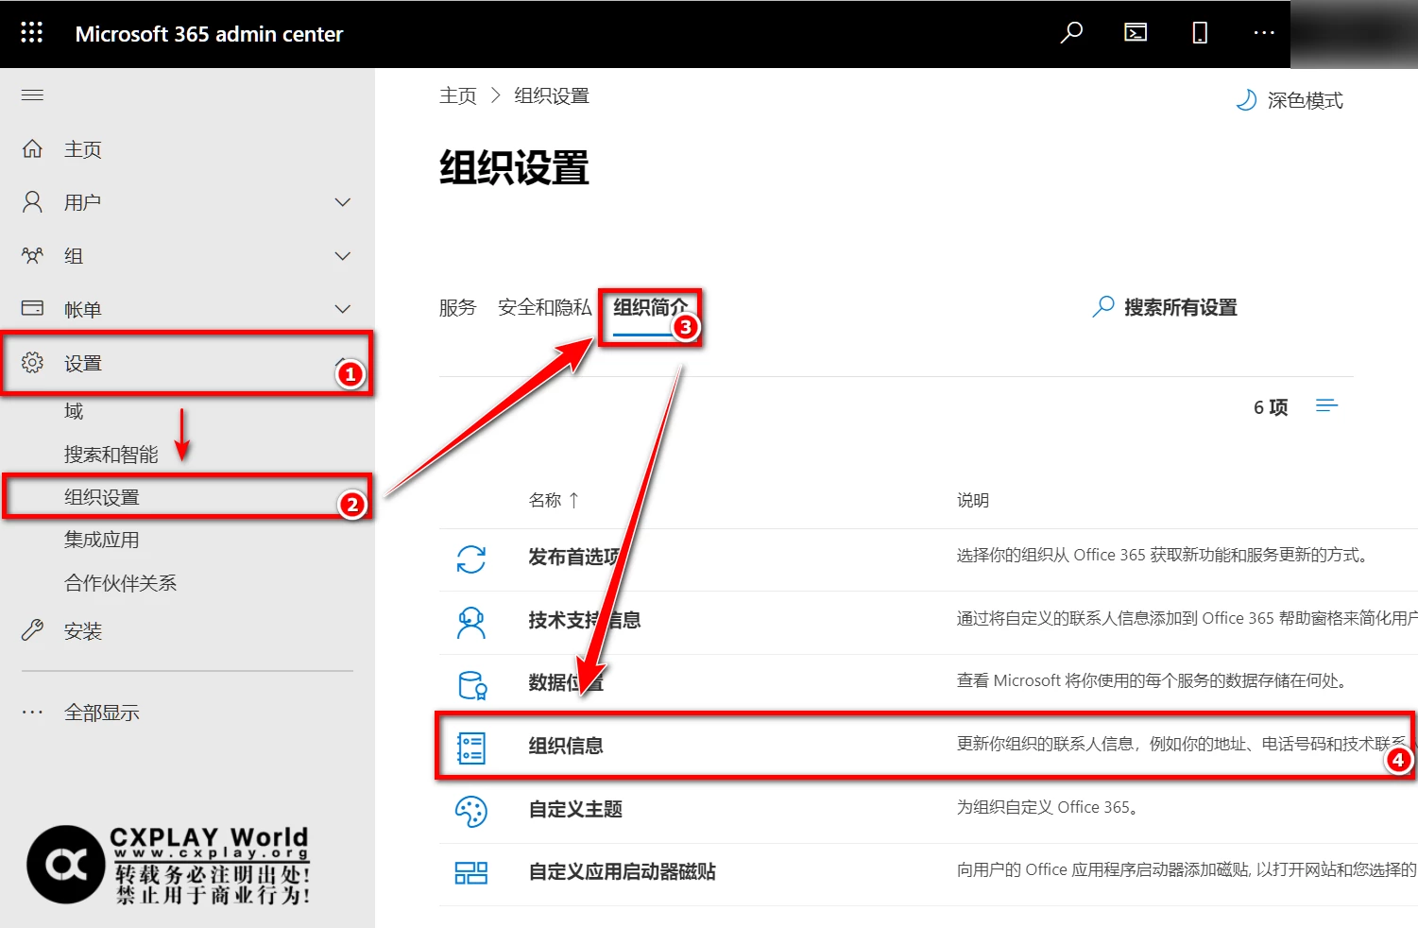Viewport: 1418px width, 928px height.
Task: Collapse the 设置 menu chevron
Action: tap(342, 361)
